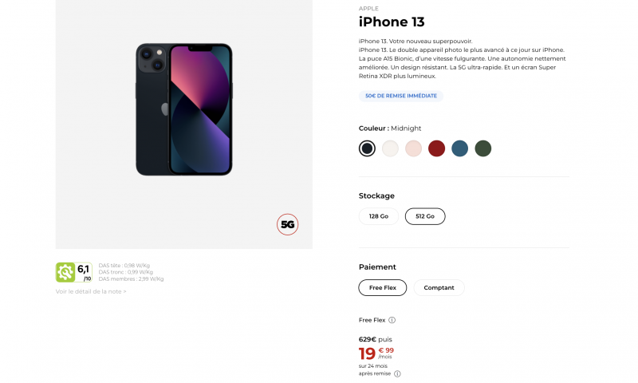The height and width of the screenshot is (383, 638).
Task: Choose 512 Go storage option
Action: 425,216
